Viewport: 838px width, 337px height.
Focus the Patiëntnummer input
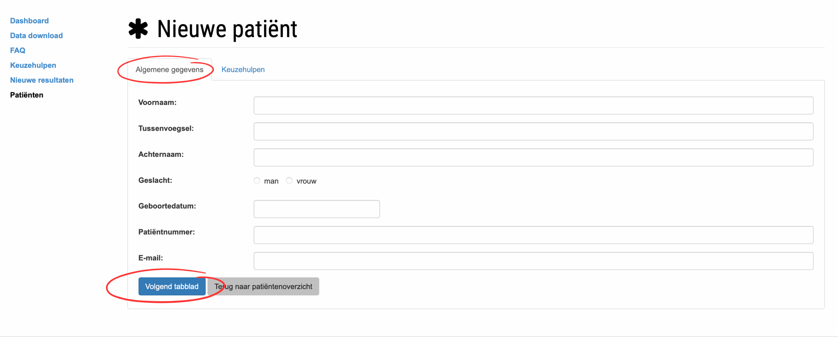(x=533, y=235)
